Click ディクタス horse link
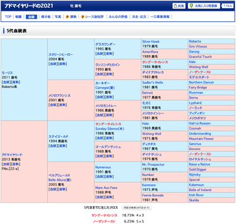The width and height of the screenshot is (236, 224). point(149,144)
